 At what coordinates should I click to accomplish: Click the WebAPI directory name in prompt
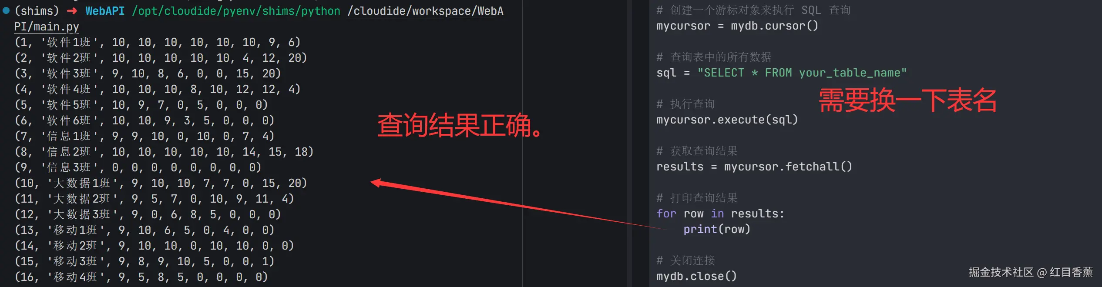pos(105,11)
